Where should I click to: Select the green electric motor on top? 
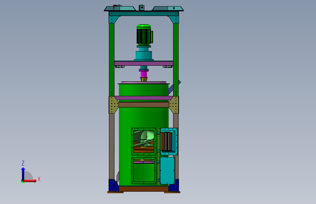[x=144, y=35]
